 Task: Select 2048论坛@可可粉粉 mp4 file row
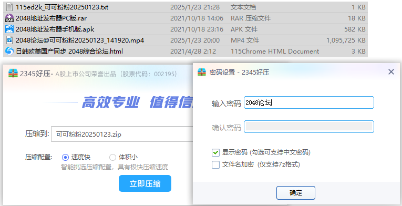(185, 40)
